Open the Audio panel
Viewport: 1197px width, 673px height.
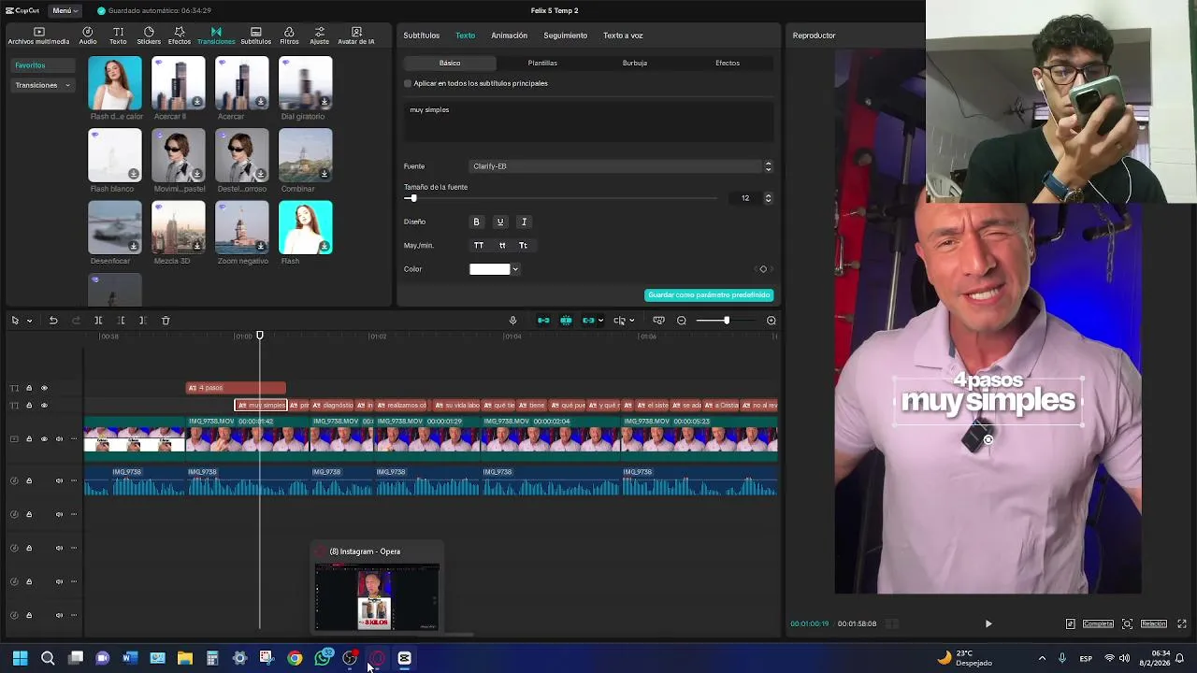pos(88,36)
